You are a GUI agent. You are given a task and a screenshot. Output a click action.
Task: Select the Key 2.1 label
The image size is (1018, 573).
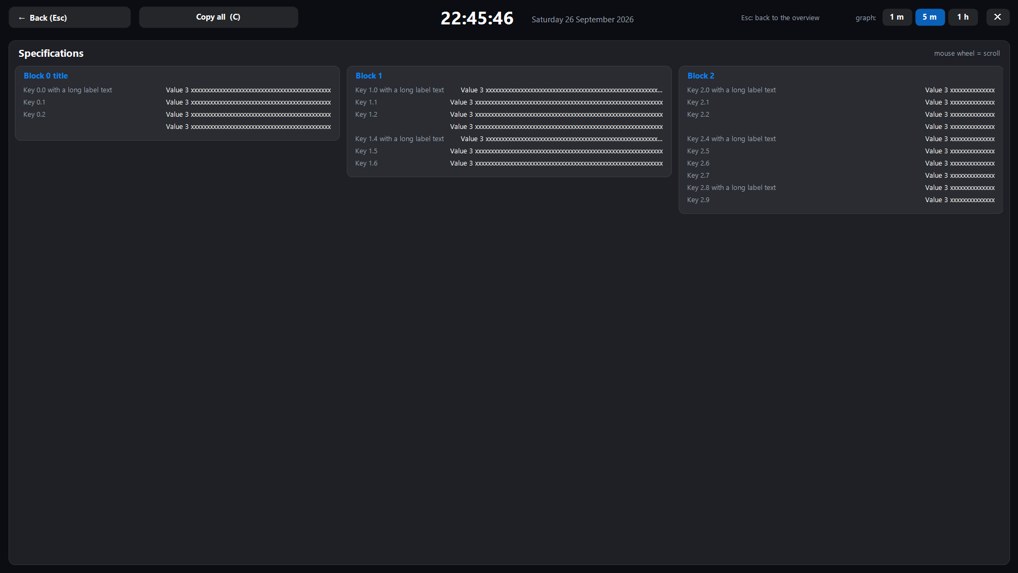pos(698,102)
